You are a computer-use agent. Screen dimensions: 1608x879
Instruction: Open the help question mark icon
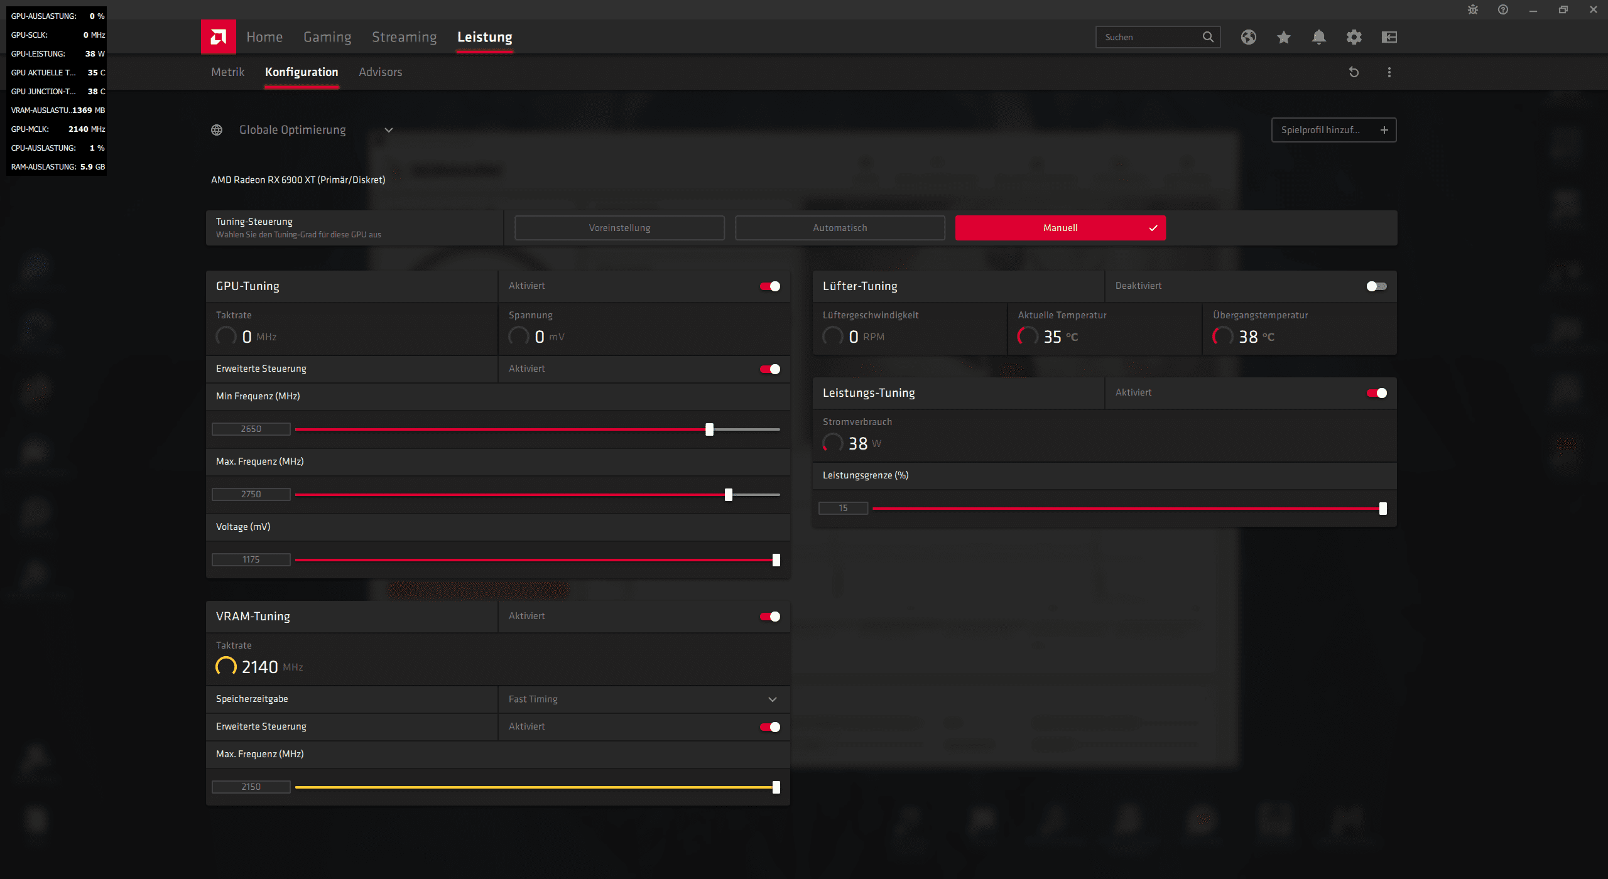coord(1503,9)
